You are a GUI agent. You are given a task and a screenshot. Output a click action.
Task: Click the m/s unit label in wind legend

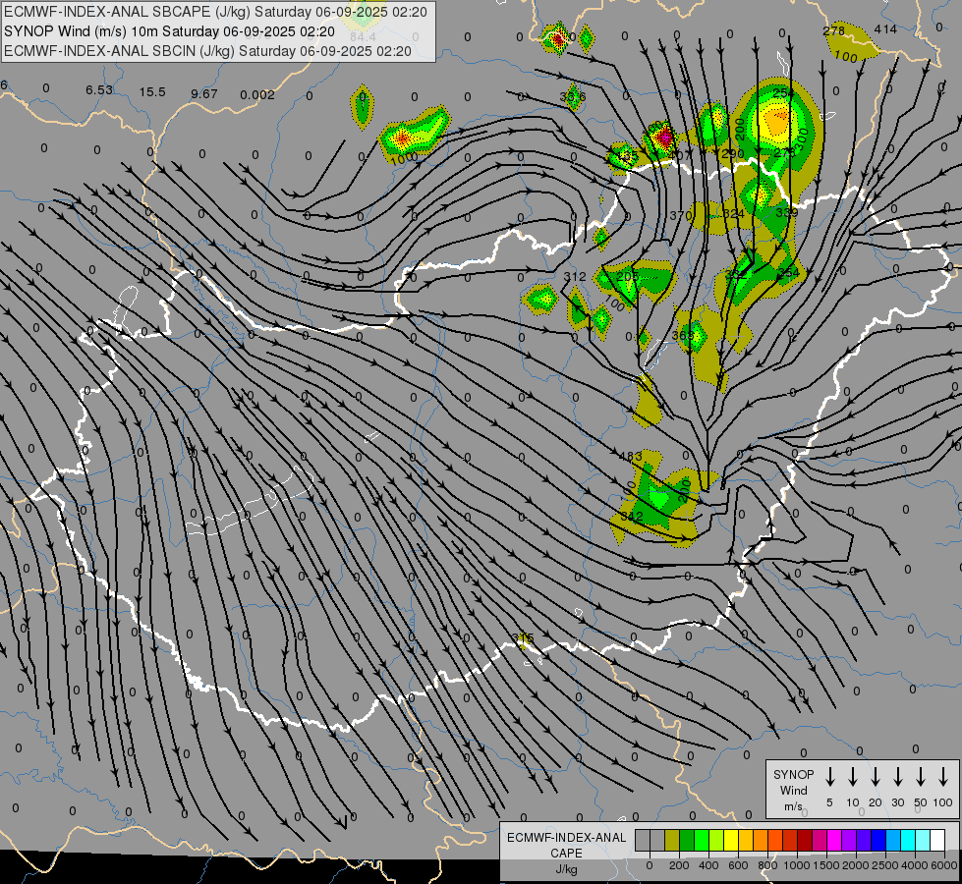point(793,806)
